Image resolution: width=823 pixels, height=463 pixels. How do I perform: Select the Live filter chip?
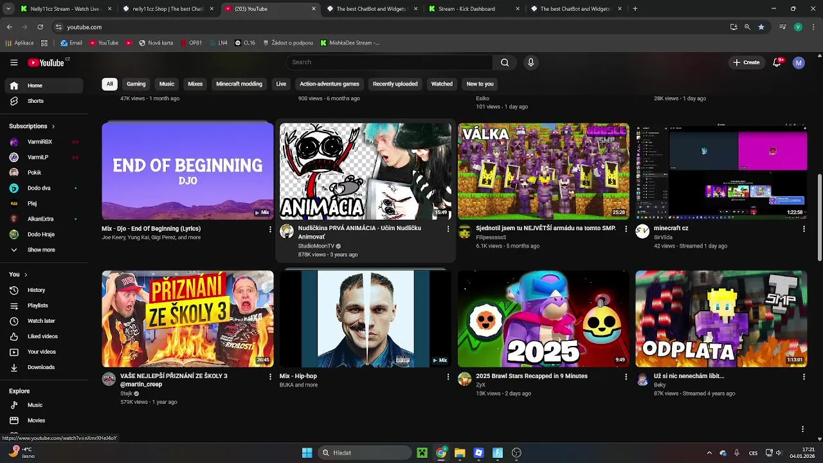point(281,84)
